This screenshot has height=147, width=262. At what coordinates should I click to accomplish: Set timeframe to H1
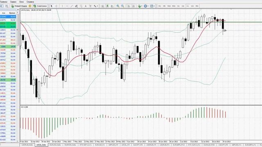[178, 6]
